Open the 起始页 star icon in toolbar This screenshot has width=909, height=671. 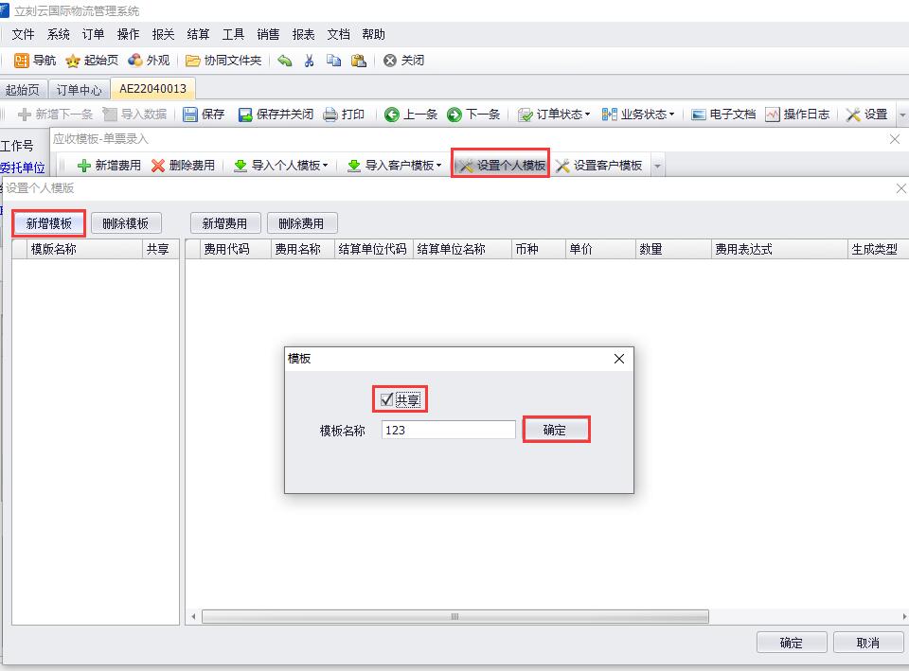pos(73,61)
